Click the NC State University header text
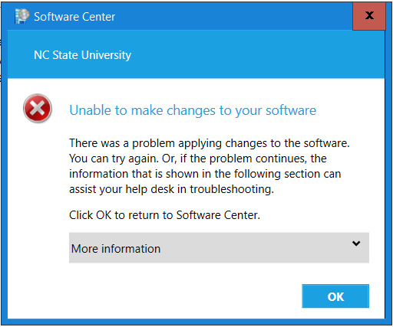 82,55
